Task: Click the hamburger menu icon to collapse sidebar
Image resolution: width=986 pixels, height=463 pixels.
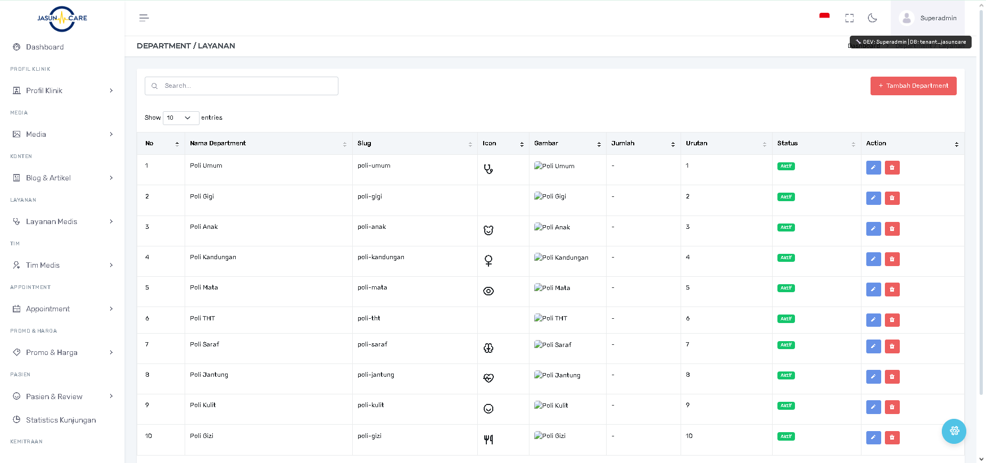Action: pyautogui.click(x=144, y=18)
